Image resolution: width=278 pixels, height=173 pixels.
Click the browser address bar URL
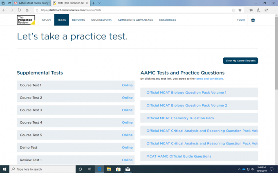coord(71,10)
